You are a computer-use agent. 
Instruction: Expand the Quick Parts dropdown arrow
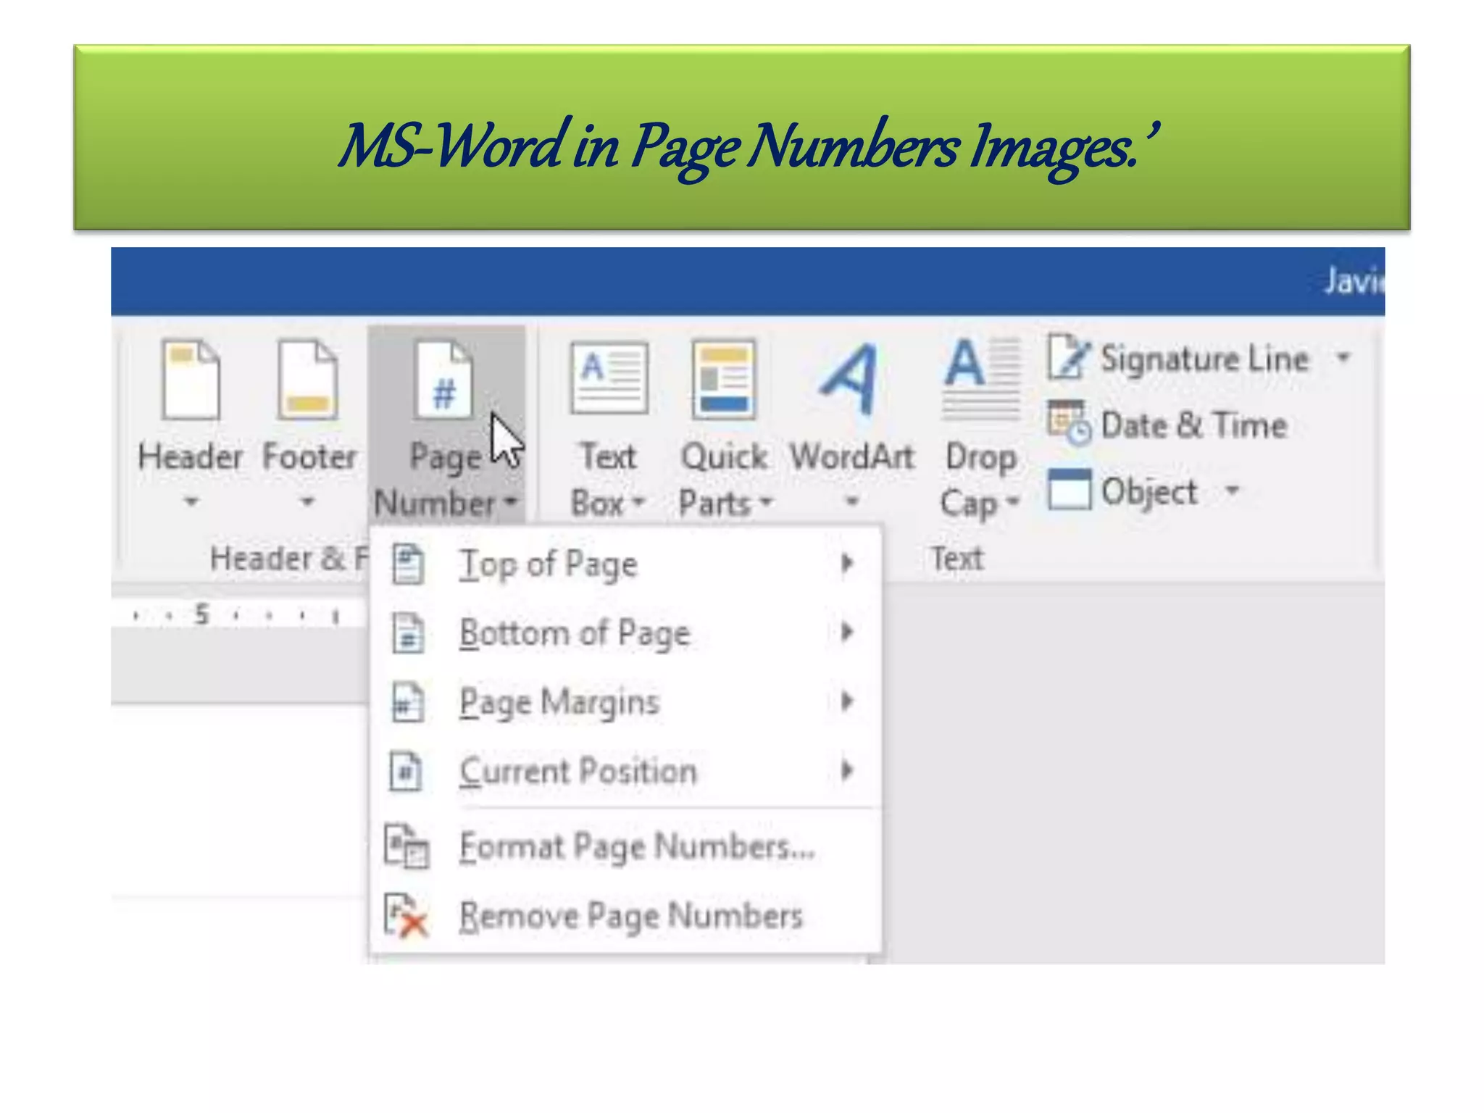click(x=766, y=501)
